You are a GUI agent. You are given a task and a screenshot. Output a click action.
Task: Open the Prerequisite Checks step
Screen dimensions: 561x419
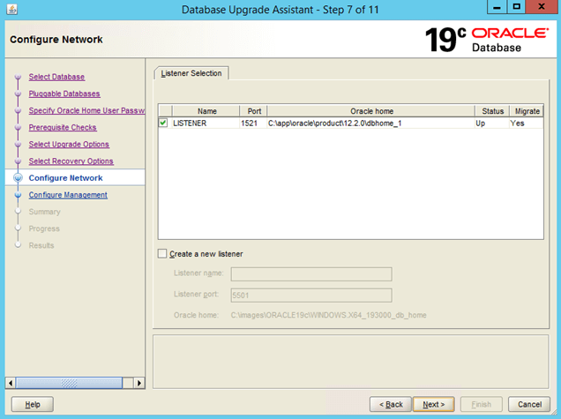[x=63, y=128]
